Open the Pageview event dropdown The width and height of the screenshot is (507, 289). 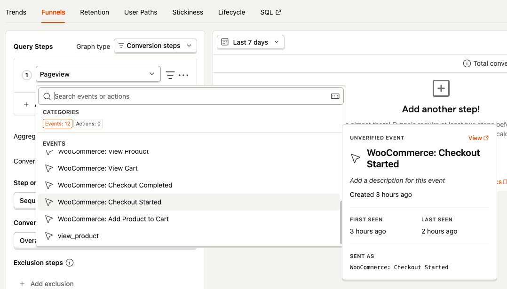98,74
